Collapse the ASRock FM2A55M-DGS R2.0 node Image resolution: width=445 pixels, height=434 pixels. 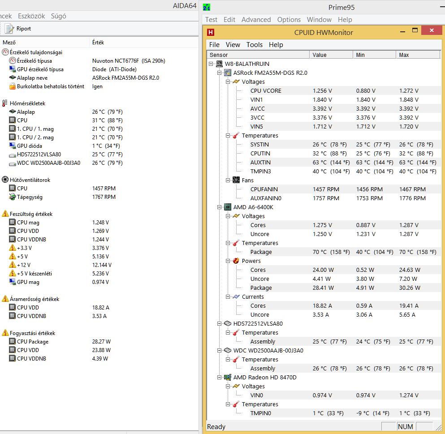[220, 73]
